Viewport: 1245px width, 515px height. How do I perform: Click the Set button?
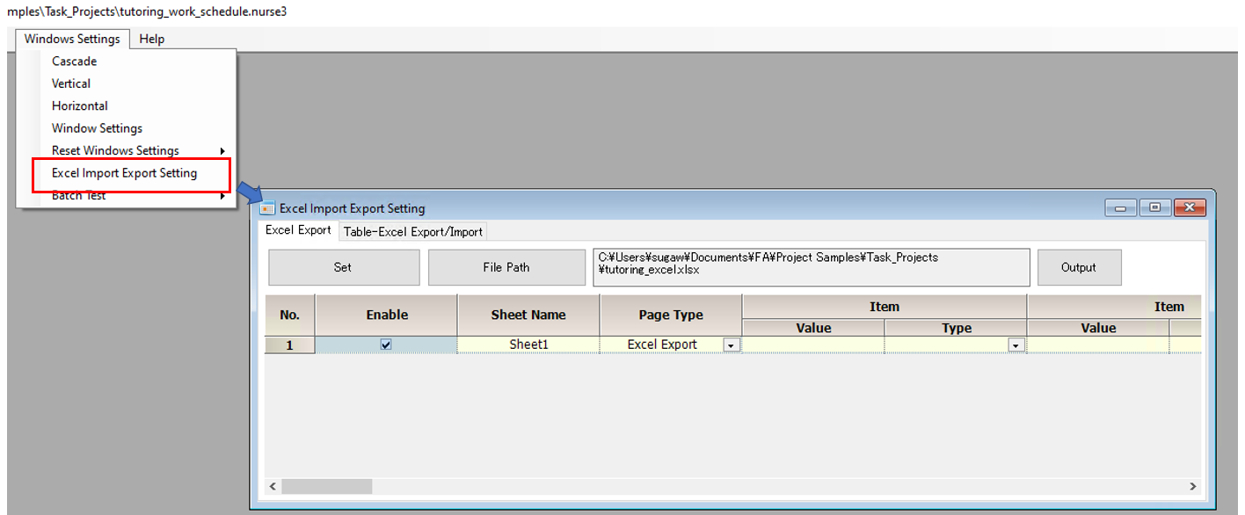tap(343, 267)
